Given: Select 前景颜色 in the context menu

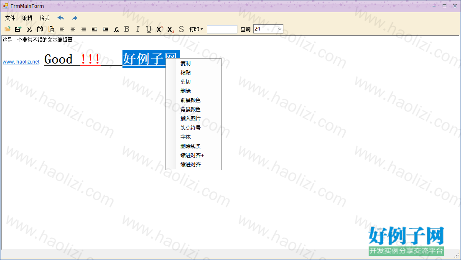Looking at the screenshot, I should click(x=194, y=100).
